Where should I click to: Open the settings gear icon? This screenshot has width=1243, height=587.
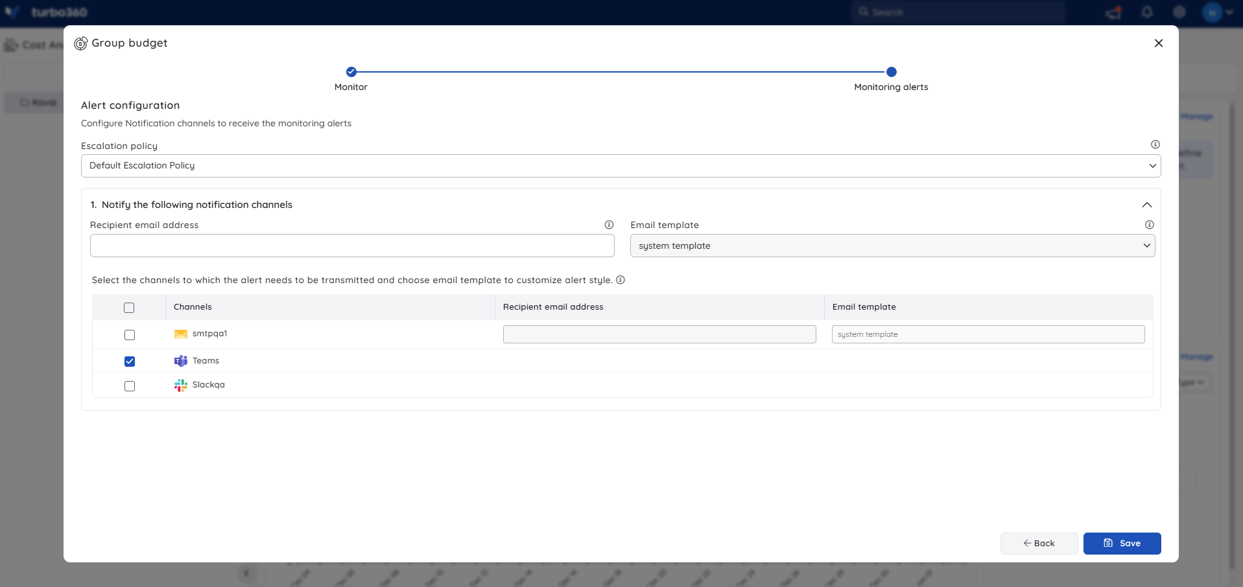click(x=1179, y=12)
